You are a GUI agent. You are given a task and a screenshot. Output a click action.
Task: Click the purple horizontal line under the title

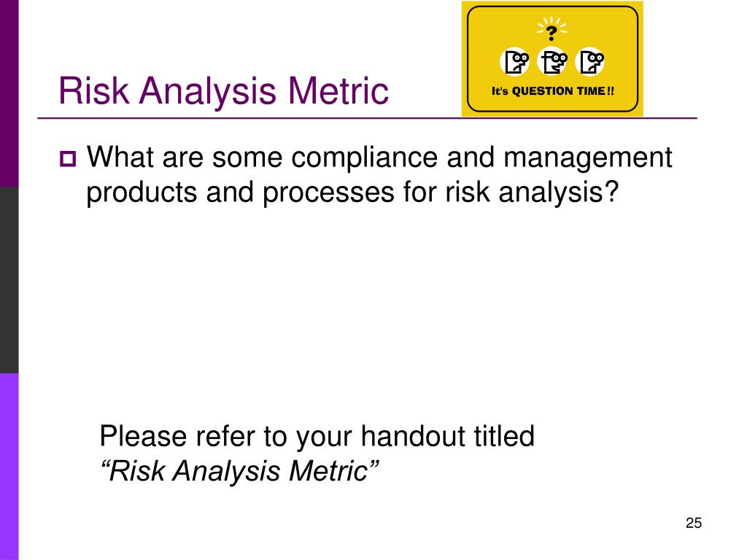(368, 118)
